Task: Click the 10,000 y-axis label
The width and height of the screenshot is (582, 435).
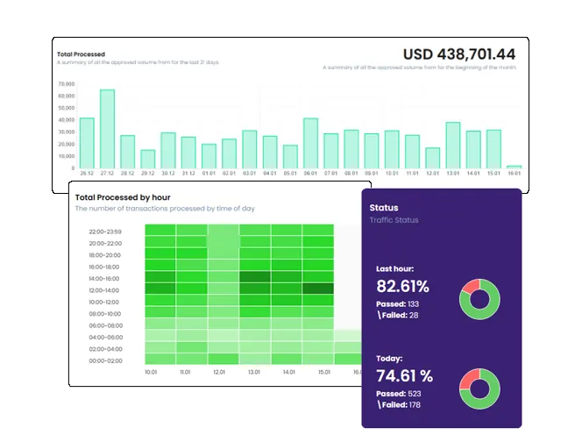Action: [67, 156]
